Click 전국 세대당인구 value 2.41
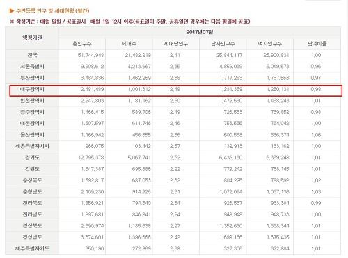Viewport: 348px width, 258px height. click(x=175, y=55)
